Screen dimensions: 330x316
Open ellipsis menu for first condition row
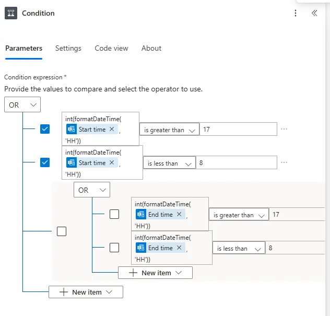click(284, 129)
